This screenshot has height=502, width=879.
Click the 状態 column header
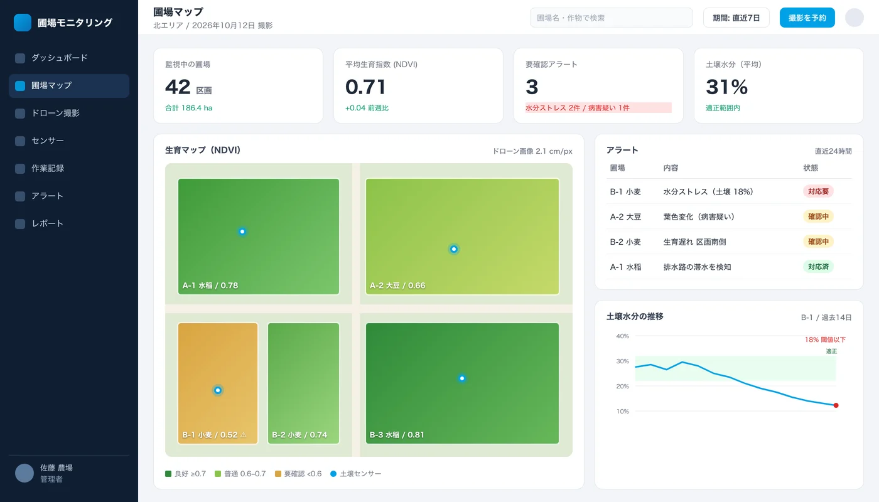811,168
